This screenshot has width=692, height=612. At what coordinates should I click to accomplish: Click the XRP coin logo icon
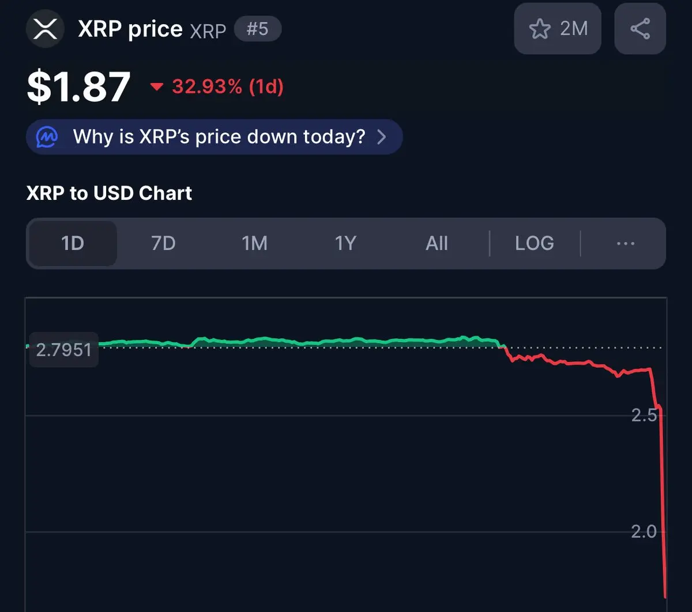tap(46, 29)
